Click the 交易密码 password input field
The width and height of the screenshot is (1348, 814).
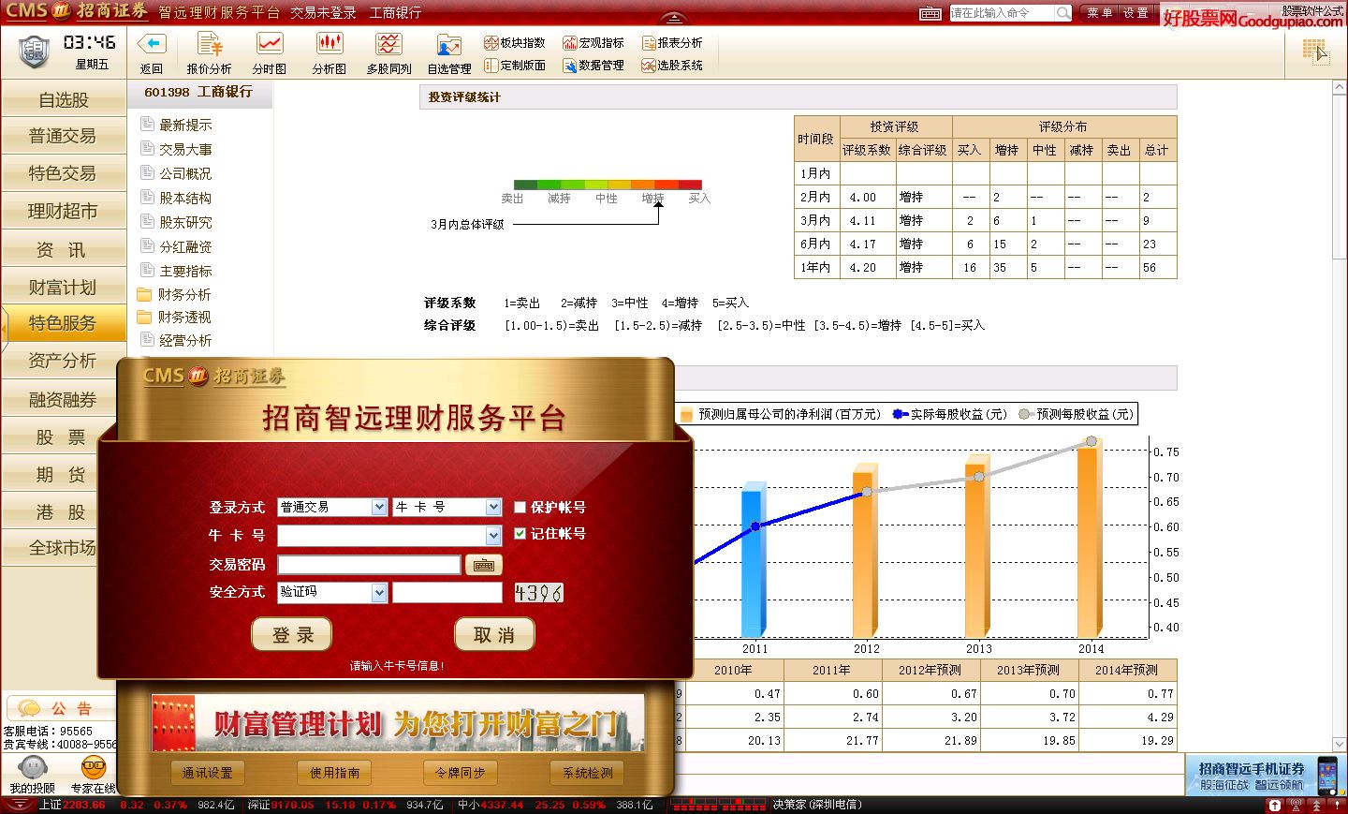tap(369, 565)
